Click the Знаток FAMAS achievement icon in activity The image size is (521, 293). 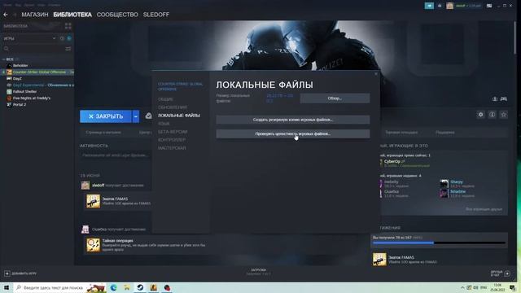[x=93, y=201]
